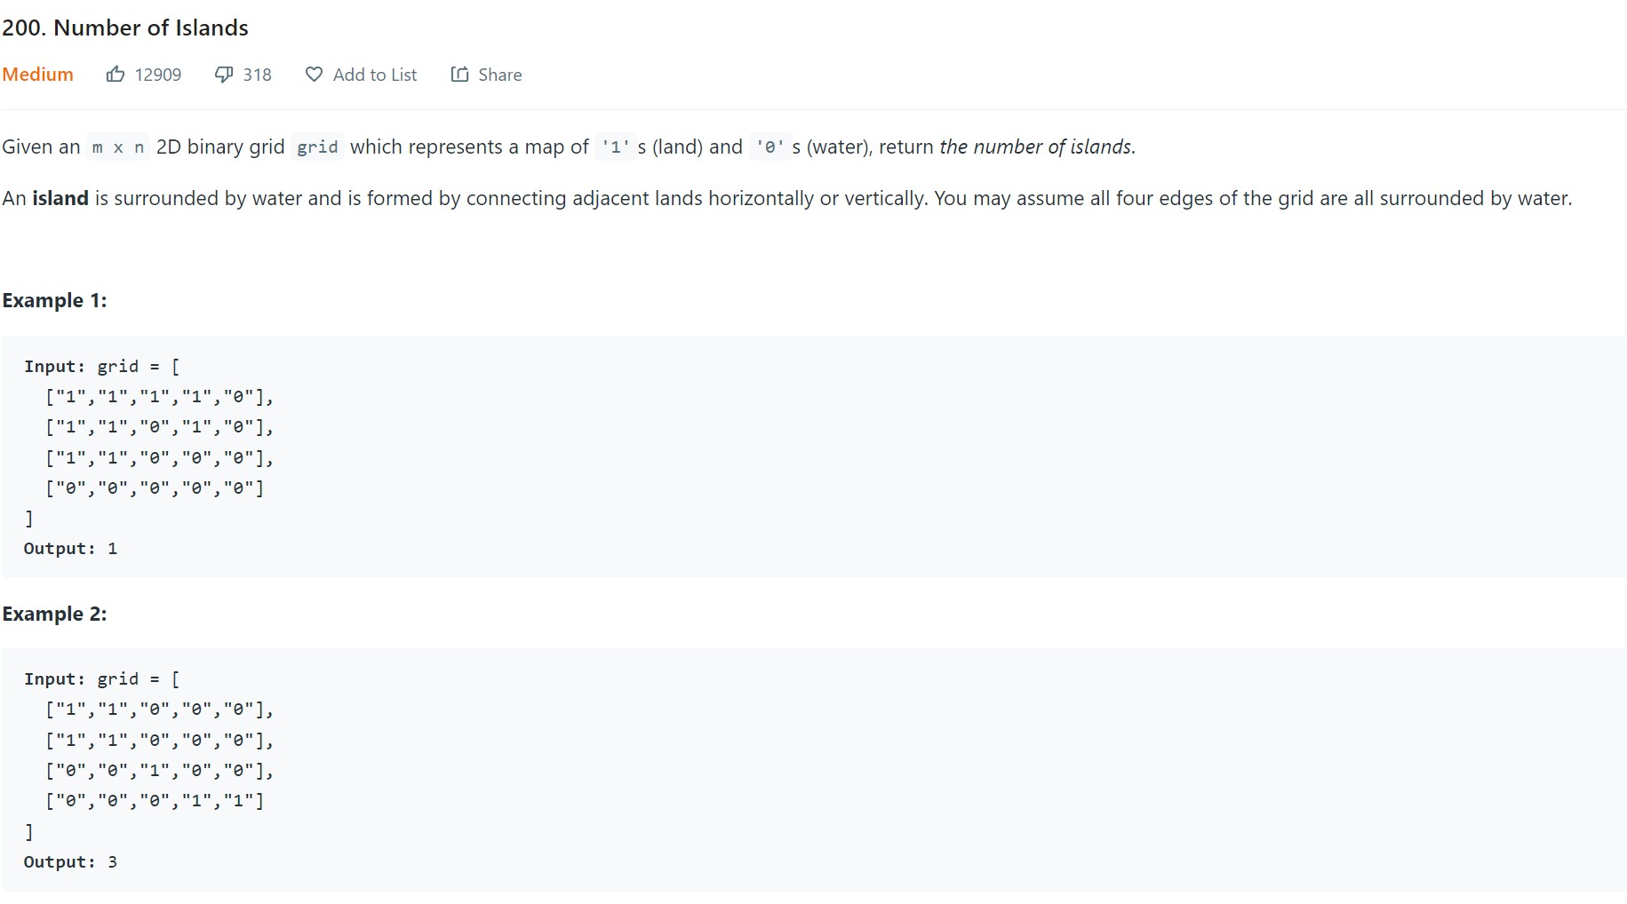The width and height of the screenshot is (1627, 904).
Task: Click the heart icon for Add to List
Action: pyautogui.click(x=314, y=75)
